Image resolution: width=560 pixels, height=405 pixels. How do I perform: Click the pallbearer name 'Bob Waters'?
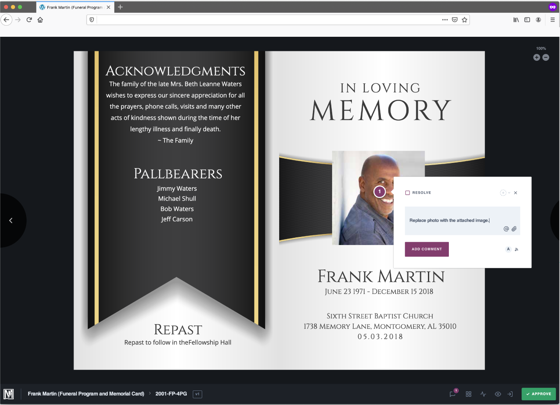(177, 209)
